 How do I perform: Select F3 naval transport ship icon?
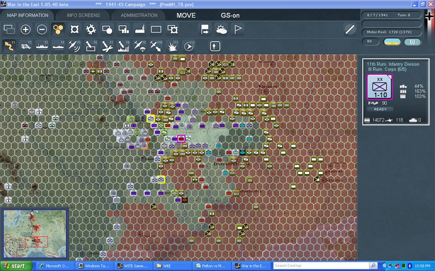click(42, 46)
